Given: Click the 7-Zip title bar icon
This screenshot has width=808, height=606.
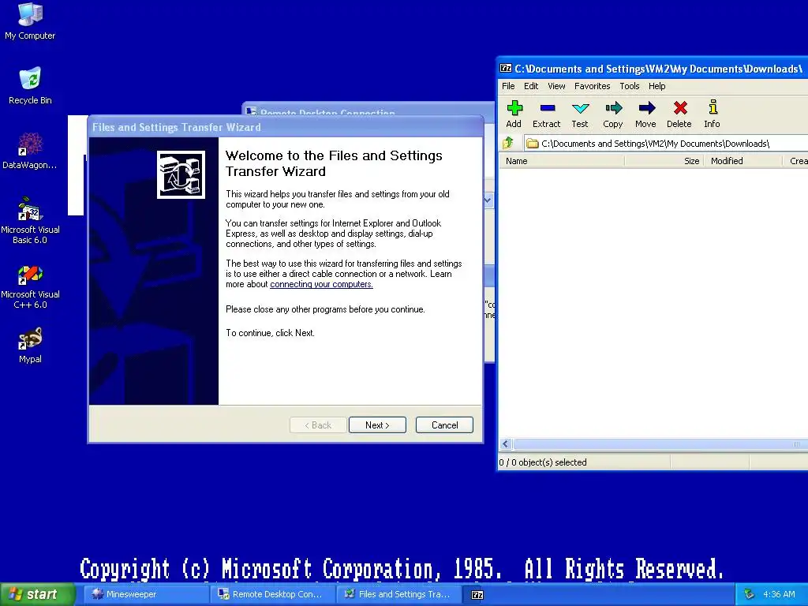Looking at the screenshot, I should click(x=506, y=68).
